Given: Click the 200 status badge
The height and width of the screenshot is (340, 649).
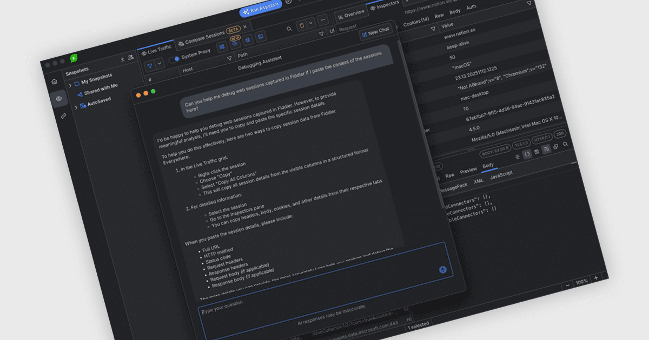Looking at the screenshot, I should (x=560, y=133).
